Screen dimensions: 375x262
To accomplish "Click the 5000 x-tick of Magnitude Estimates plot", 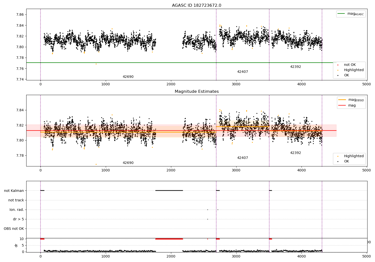I will [367, 170].
